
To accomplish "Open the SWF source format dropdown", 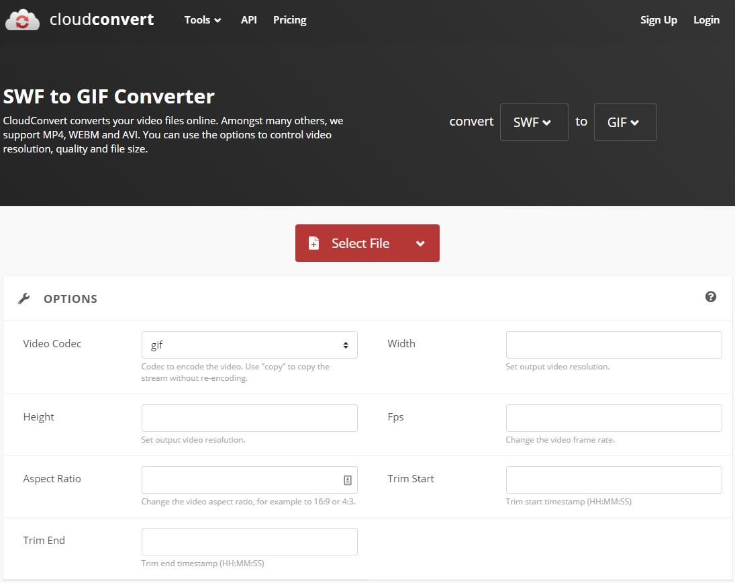I will (534, 122).
